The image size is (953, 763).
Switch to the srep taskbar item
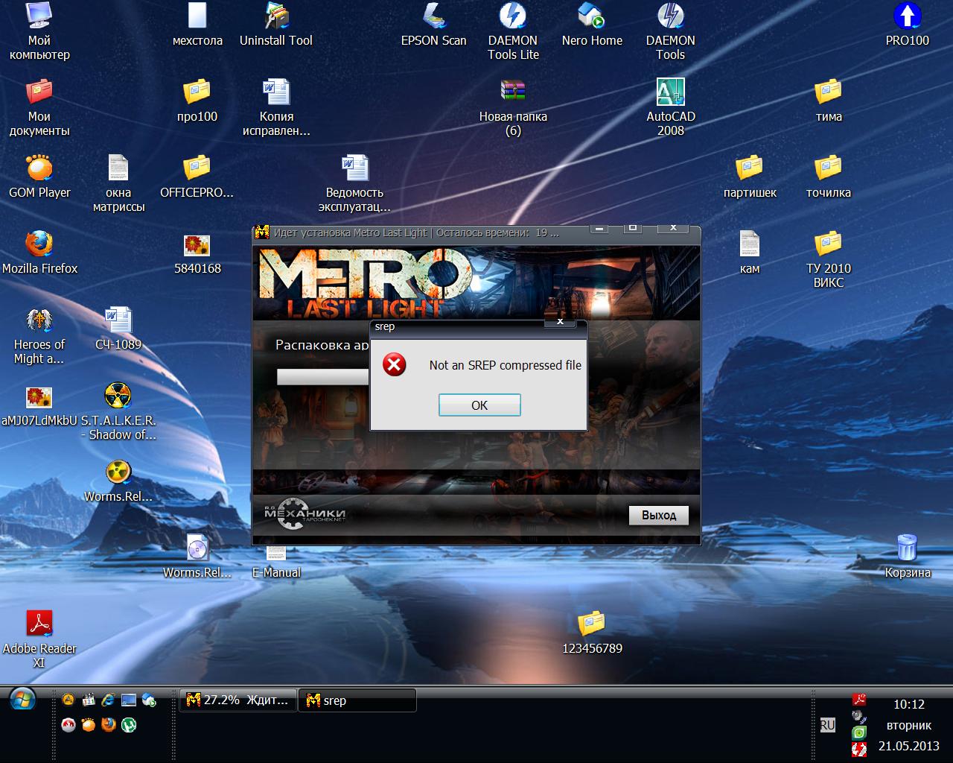(x=357, y=700)
